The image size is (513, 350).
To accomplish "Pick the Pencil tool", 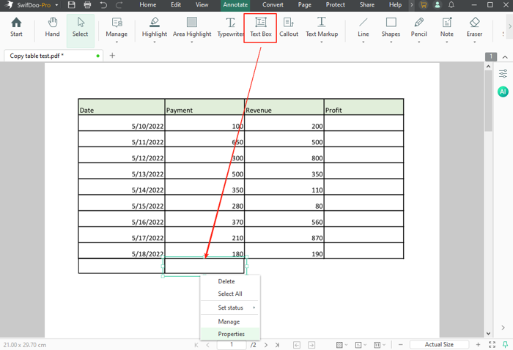I will click(x=418, y=27).
